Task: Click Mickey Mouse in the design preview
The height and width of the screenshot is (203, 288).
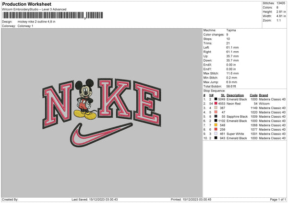Action: [x=85, y=99]
